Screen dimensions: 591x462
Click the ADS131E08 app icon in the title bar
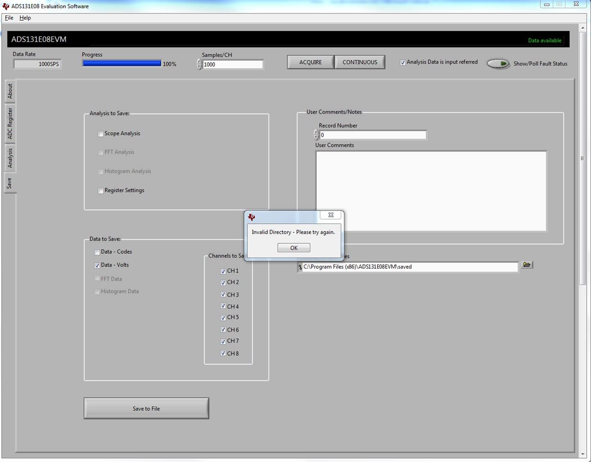tap(6, 6)
